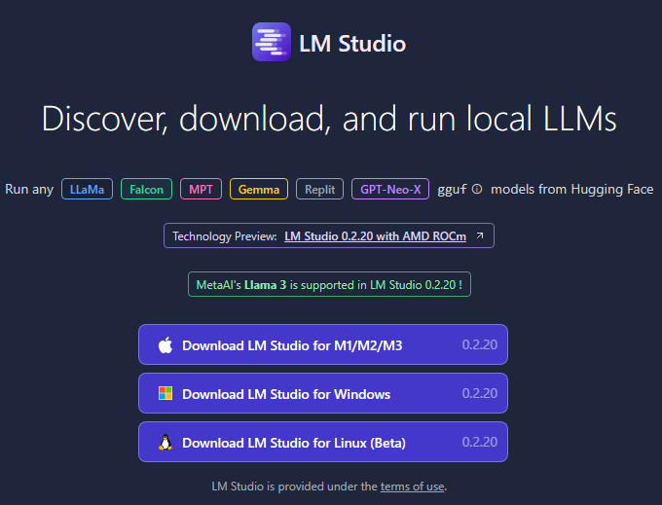The width and height of the screenshot is (662, 505).
Task: Click the 0.2.20 version on the Linux button
Action: click(x=480, y=442)
